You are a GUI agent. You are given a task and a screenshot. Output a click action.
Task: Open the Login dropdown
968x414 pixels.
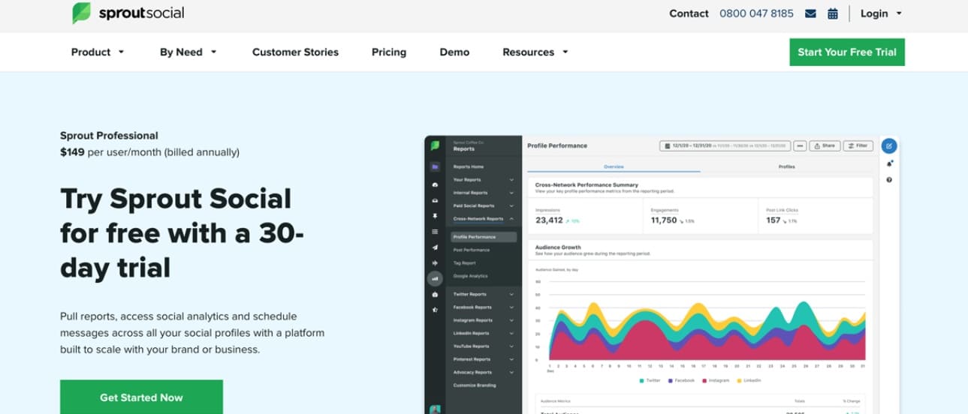tap(881, 13)
